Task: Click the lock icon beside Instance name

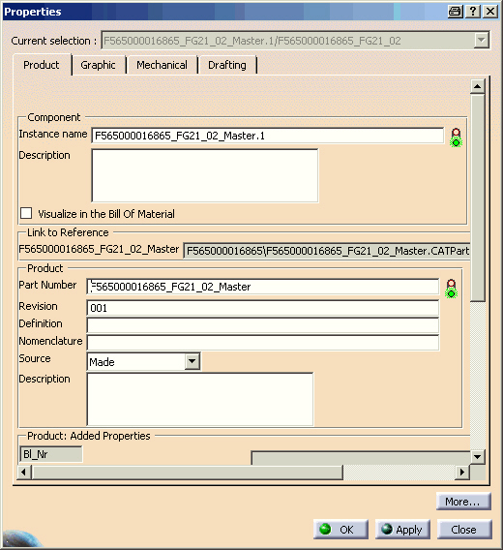Action: (x=456, y=137)
